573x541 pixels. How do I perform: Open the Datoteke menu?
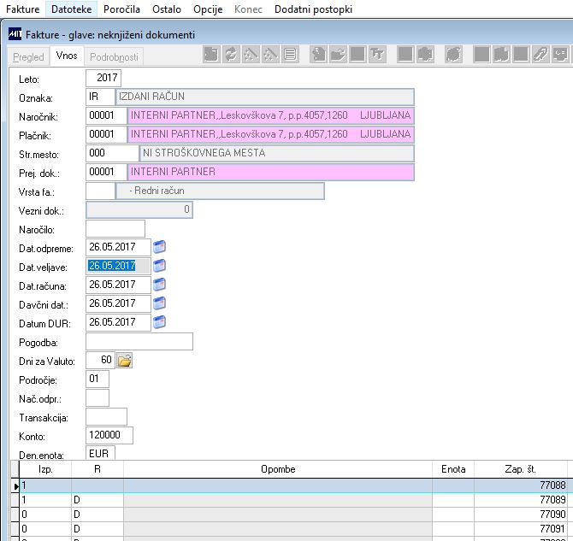point(71,9)
